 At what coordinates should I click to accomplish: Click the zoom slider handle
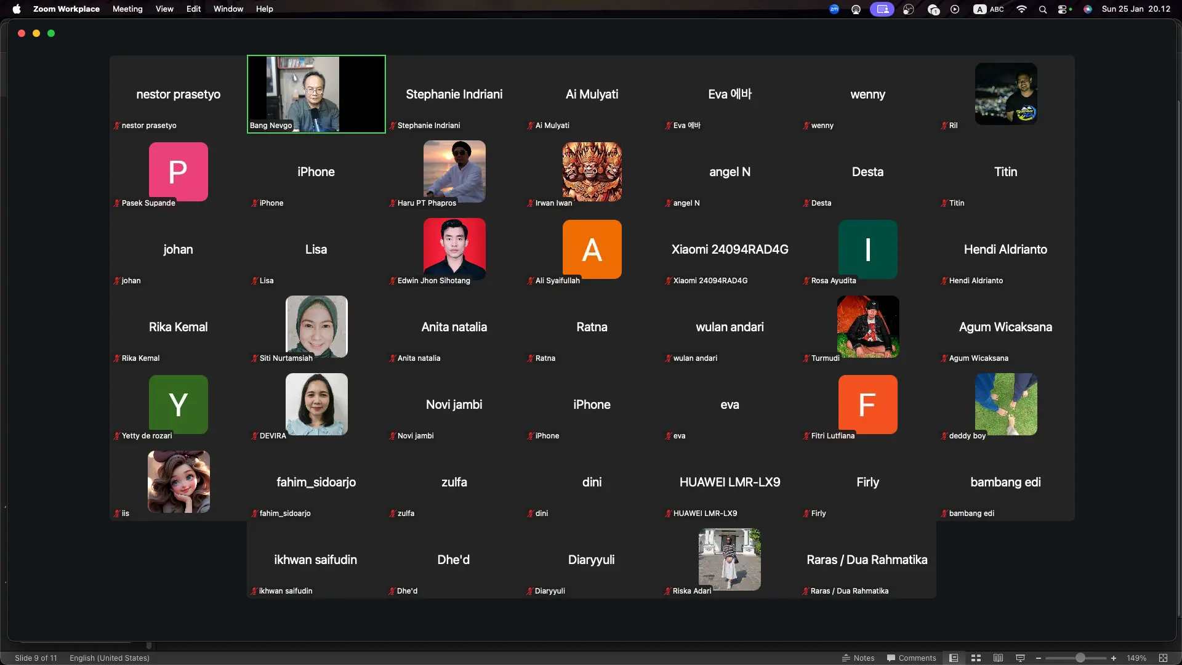1080,658
